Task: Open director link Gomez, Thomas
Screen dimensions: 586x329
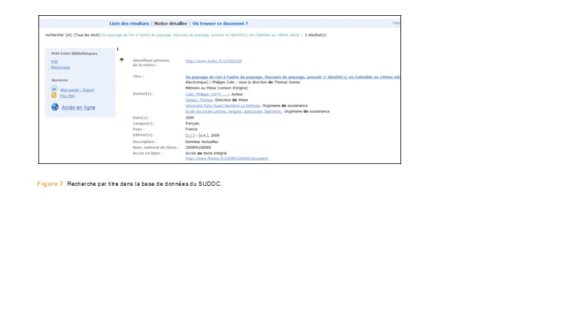Action: coord(199,100)
